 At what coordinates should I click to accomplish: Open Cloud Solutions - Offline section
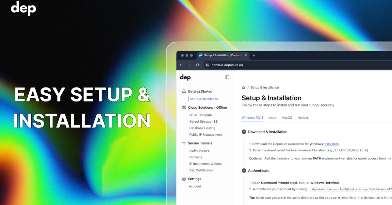pyautogui.click(x=207, y=107)
